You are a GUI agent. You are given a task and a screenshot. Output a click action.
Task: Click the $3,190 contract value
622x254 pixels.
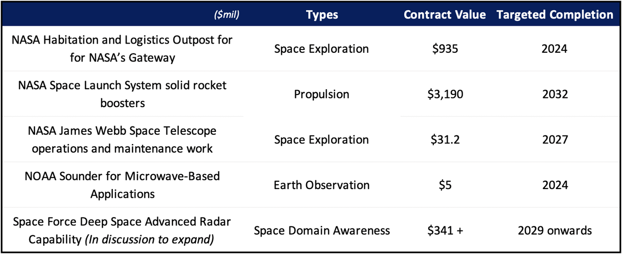[x=445, y=94]
